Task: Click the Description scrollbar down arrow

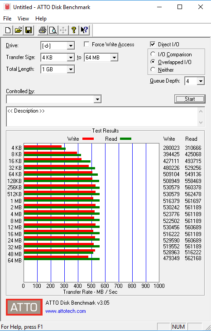Action: [201, 123]
